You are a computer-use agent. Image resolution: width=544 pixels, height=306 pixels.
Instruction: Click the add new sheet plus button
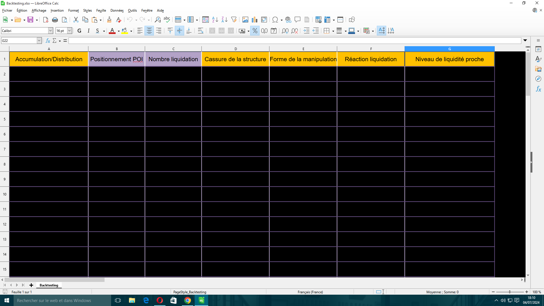(x=31, y=285)
